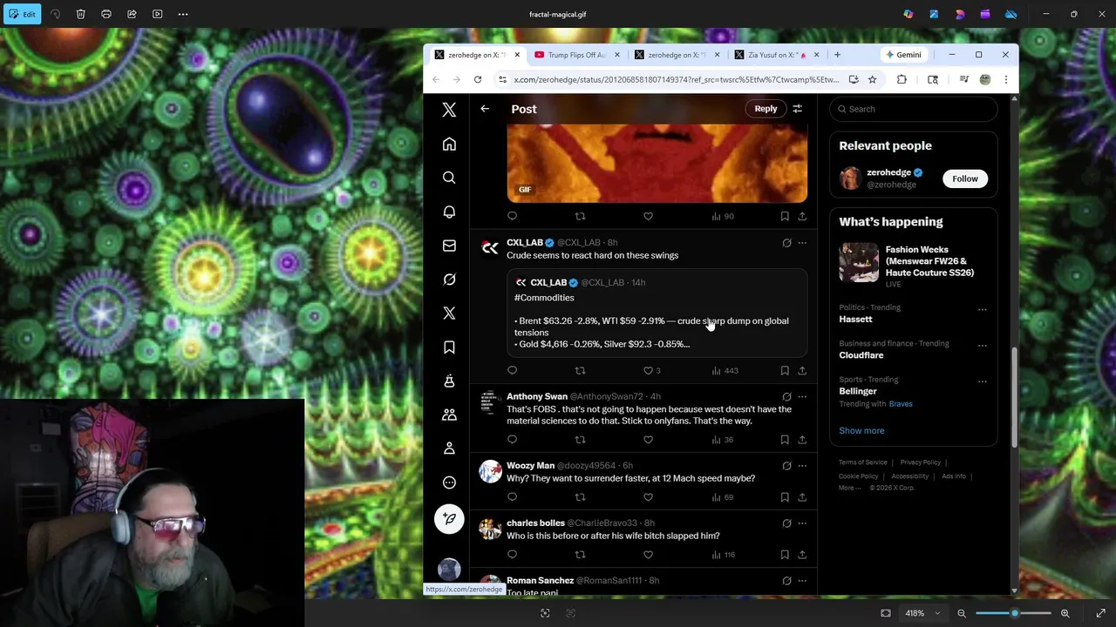This screenshot has height=627, width=1116.
Task: Click the X Search input field
Action: (x=913, y=109)
